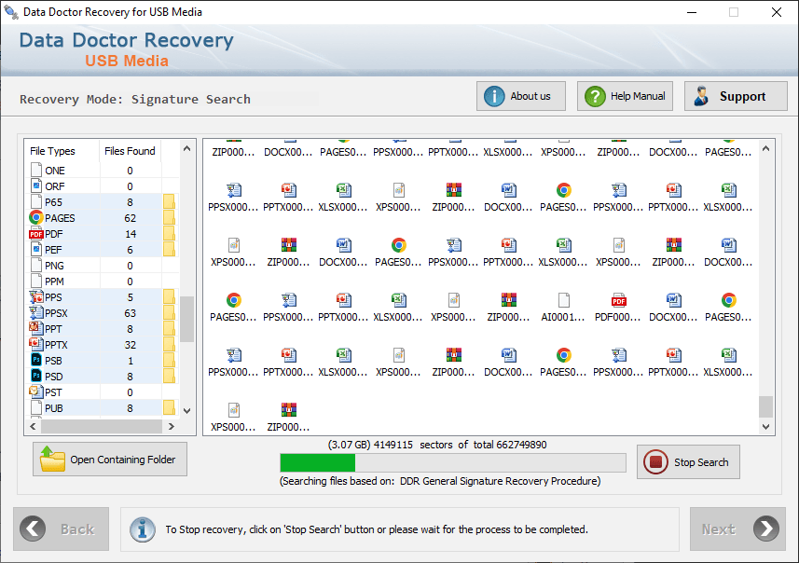Image resolution: width=799 pixels, height=563 pixels.
Task: Select the PSB Photoshop icon
Action: [36, 360]
